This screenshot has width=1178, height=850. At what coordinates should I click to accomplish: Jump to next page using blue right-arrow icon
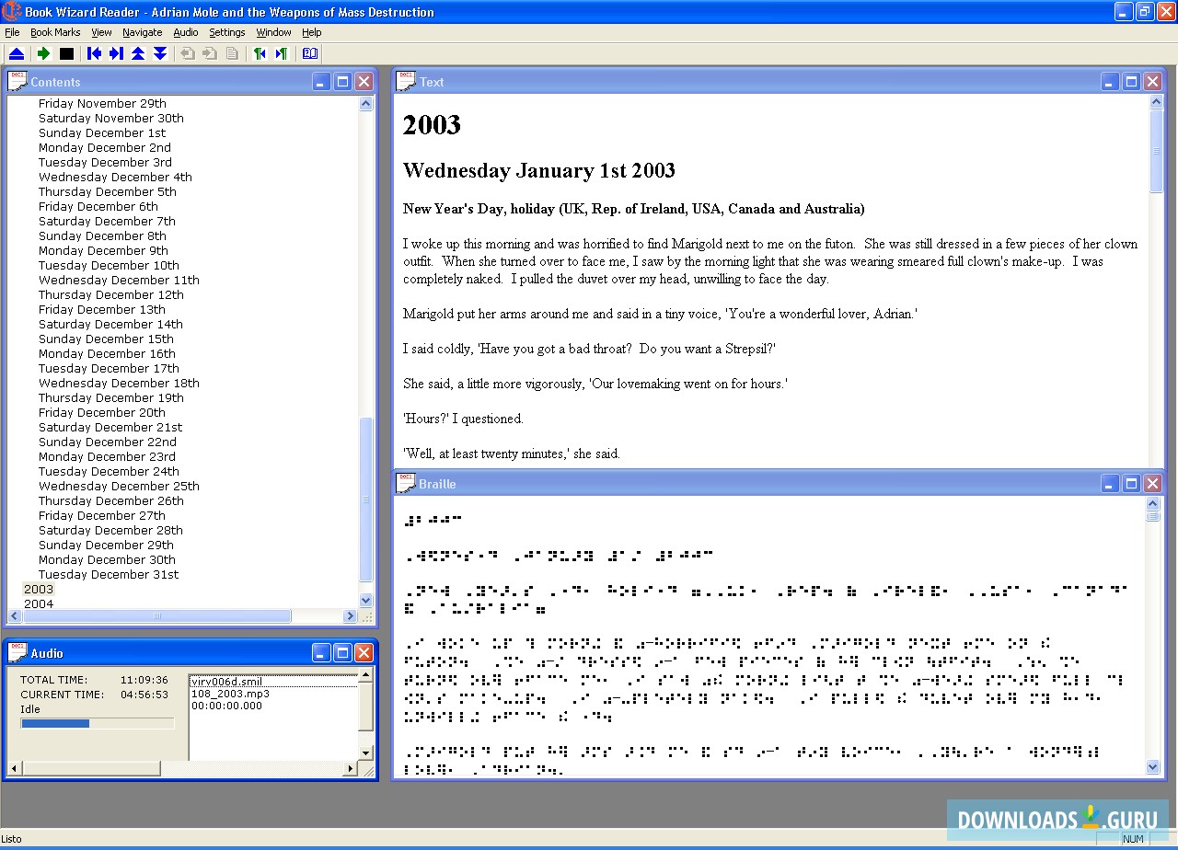(115, 53)
